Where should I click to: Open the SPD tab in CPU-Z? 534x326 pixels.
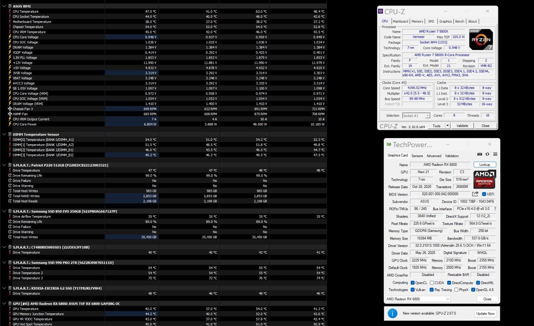[x=431, y=21]
